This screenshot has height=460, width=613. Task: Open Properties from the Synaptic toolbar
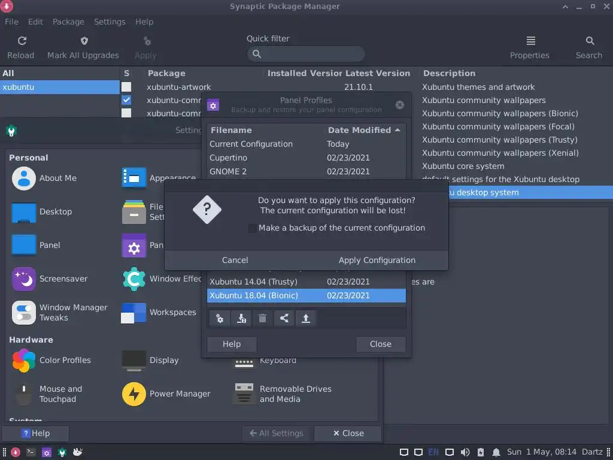pos(530,47)
